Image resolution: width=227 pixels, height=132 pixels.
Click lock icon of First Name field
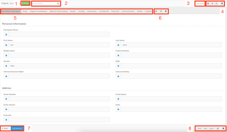pos(6,45)
